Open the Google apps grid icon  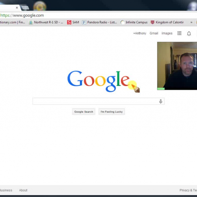pyautogui.click(x=179, y=33)
